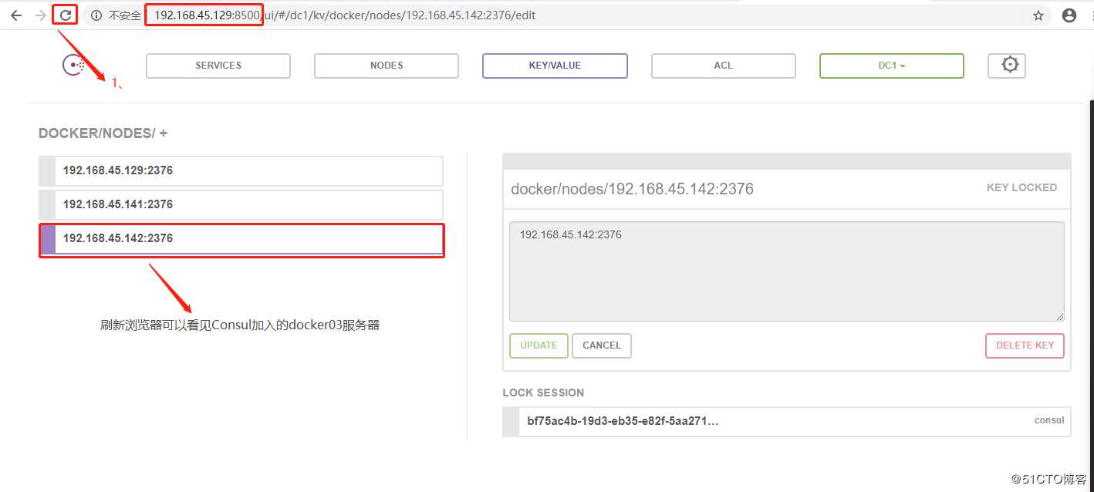The width and height of the screenshot is (1094, 492).
Task: Bookmark this page with the star icon
Action: (1038, 15)
